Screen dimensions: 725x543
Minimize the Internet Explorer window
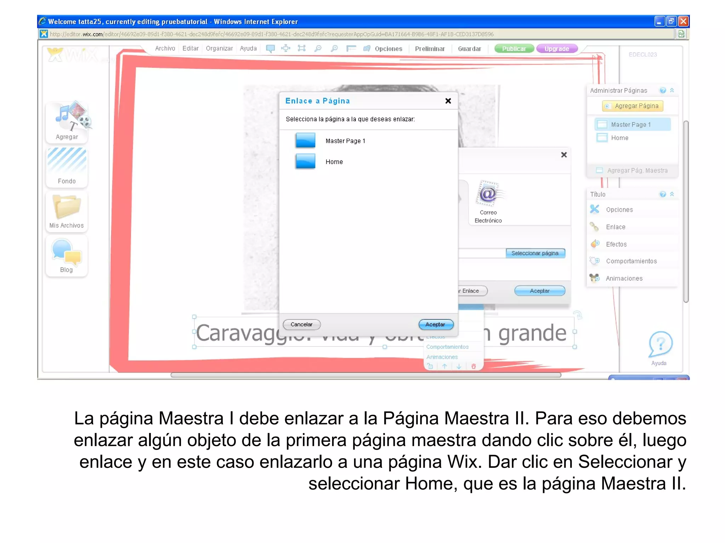pos(659,22)
